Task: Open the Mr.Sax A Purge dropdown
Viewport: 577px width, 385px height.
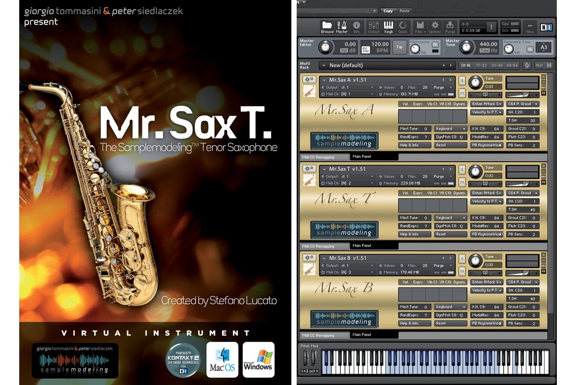Action: click(442, 88)
